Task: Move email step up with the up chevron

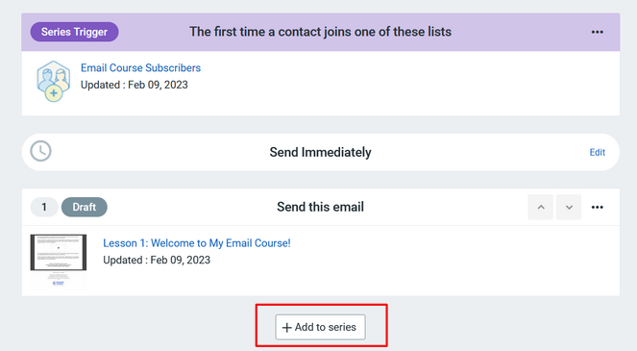Action: [540, 207]
